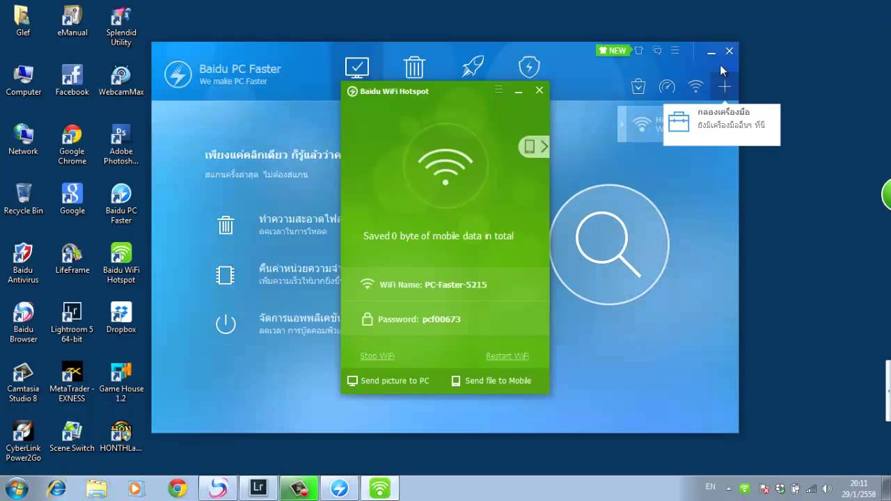
Task: Click the Facebook desktop icon
Action: pyautogui.click(x=72, y=80)
